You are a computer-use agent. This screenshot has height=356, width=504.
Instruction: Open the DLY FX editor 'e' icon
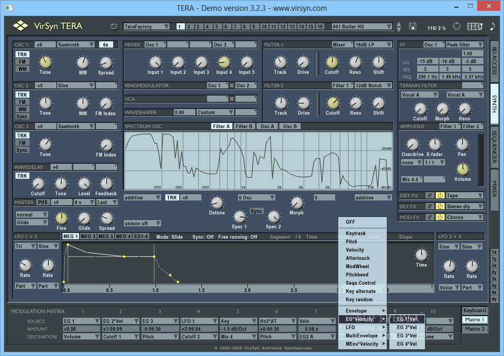click(x=430, y=206)
